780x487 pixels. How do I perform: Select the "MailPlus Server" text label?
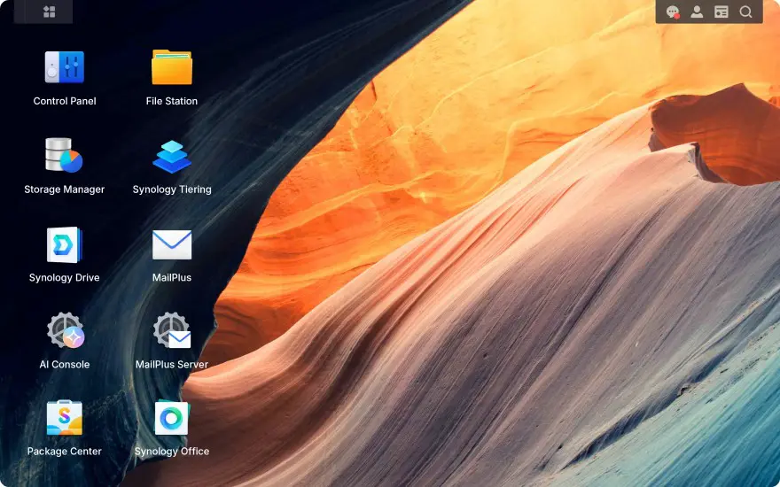[x=172, y=365]
